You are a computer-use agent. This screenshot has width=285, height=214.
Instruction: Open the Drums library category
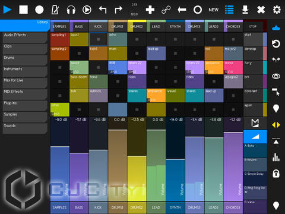pos(25,60)
